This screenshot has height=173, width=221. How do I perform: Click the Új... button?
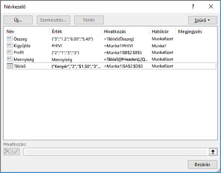pos(18,20)
